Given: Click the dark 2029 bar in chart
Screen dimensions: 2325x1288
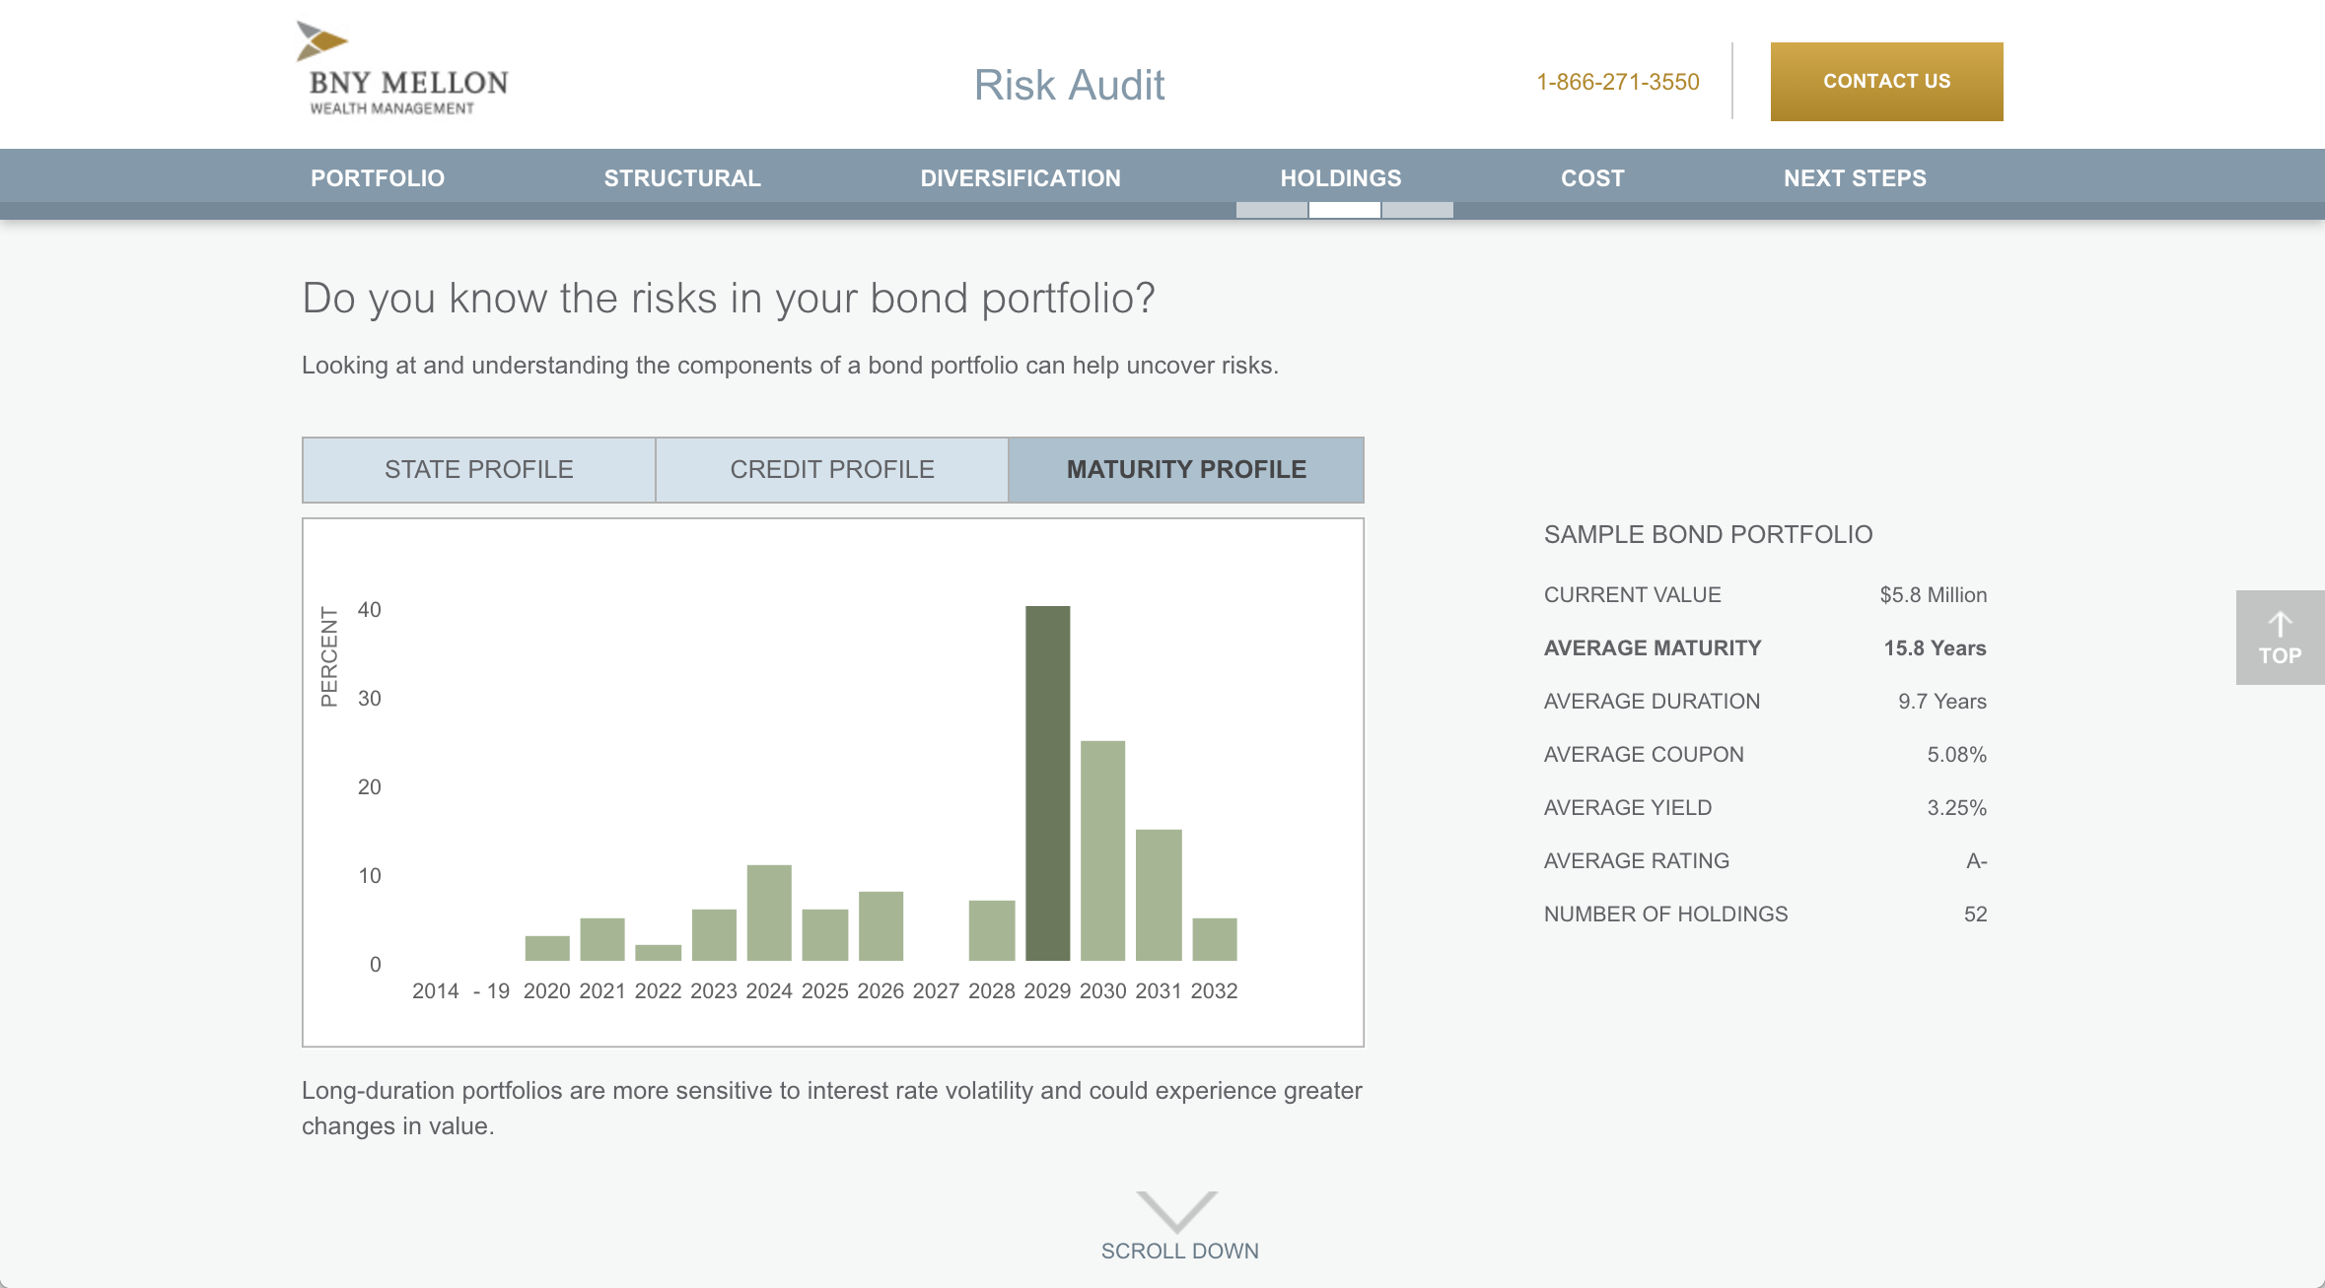Looking at the screenshot, I should pos(1047,783).
